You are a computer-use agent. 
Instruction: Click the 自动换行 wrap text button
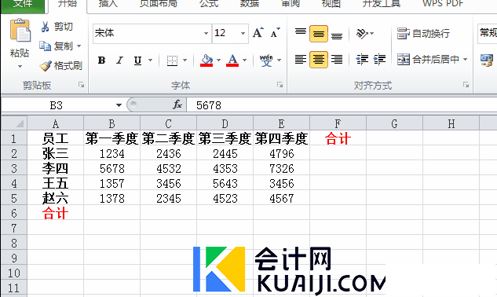[423, 33]
